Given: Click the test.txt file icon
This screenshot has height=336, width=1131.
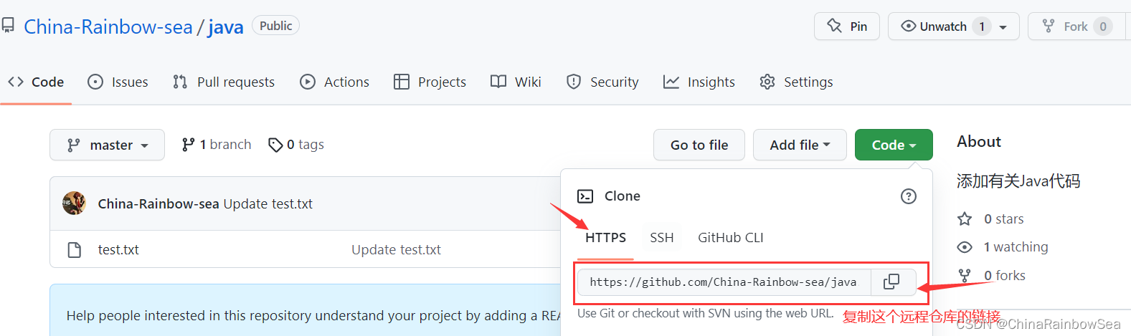Looking at the screenshot, I should tap(74, 249).
